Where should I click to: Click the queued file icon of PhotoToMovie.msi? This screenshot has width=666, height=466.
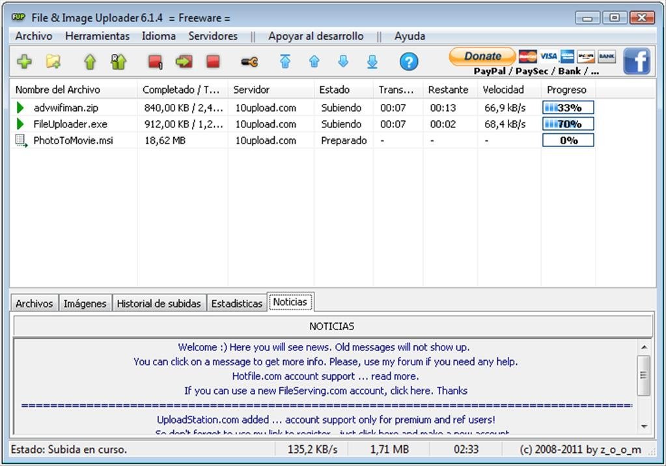click(21, 140)
